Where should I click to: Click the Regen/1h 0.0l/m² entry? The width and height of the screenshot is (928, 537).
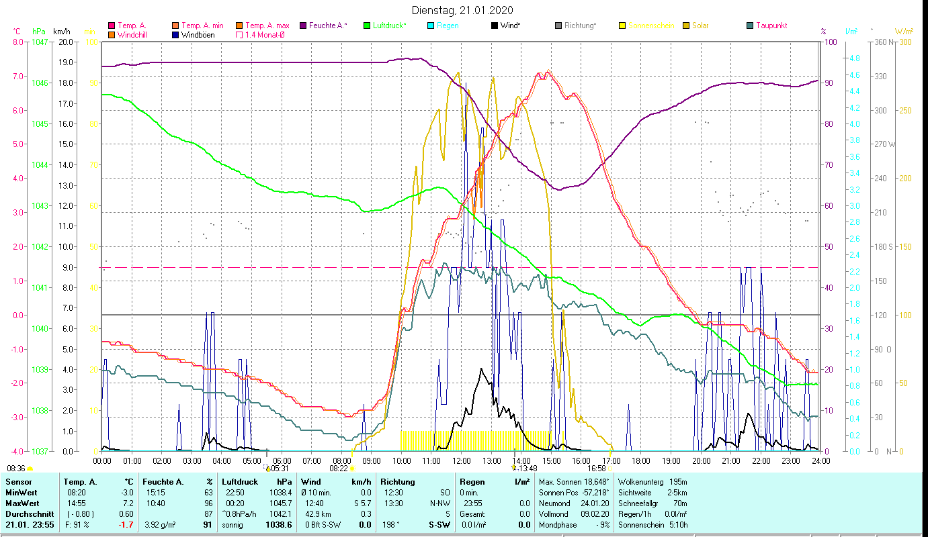[x=652, y=514]
